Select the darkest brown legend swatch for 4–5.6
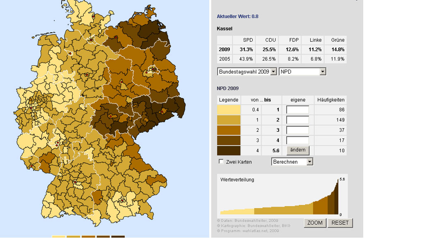 (x=229, y=150)
